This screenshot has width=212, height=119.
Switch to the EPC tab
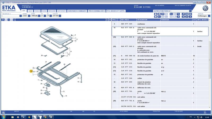tap(24, 11)
